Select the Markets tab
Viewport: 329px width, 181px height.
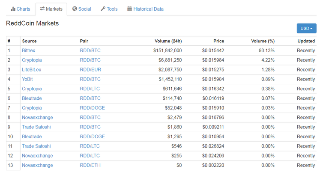click(51, 9)
